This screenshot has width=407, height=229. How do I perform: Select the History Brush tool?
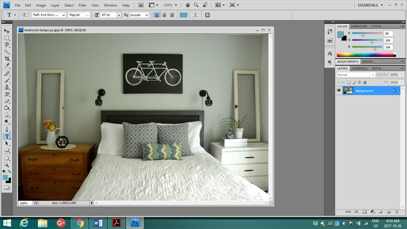pos(7,94)
